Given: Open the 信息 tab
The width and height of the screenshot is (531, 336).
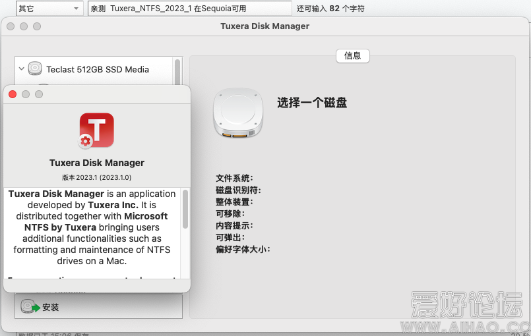Looking at the screenshot, I should [352, 56].
